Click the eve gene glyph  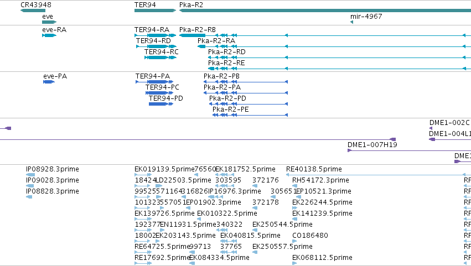(49, 22)
